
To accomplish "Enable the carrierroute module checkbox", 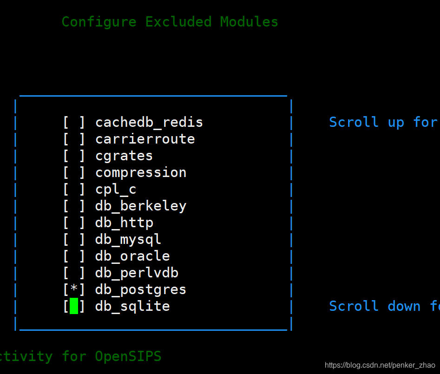I will [72, 138].
